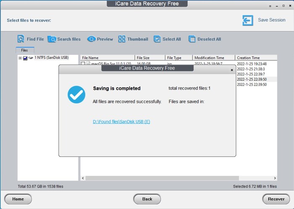The height and width of the screenshot is (209, 294).
Task: Click the Save Session text link
Action: point(272,20)
